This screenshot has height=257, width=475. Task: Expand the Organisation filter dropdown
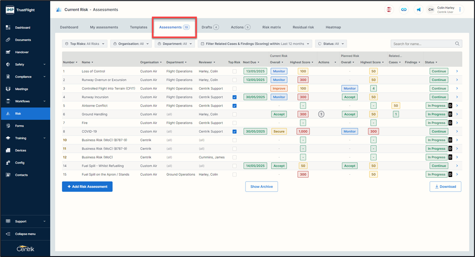(x=131, y=44)
